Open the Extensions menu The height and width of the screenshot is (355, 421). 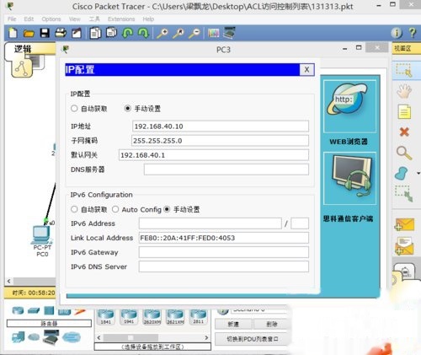click(x=121, y=19)
